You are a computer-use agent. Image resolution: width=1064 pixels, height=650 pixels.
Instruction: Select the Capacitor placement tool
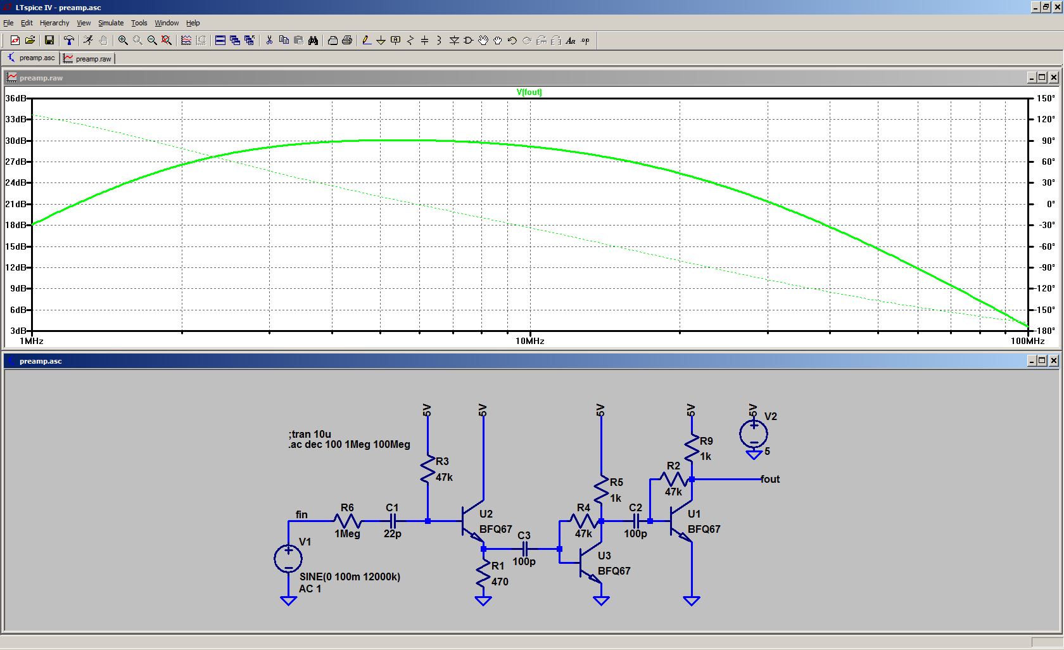[425, 41]
